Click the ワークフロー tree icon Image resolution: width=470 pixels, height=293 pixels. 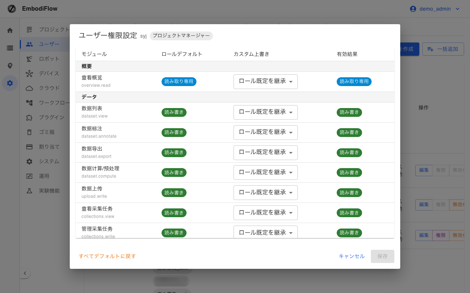29,103
